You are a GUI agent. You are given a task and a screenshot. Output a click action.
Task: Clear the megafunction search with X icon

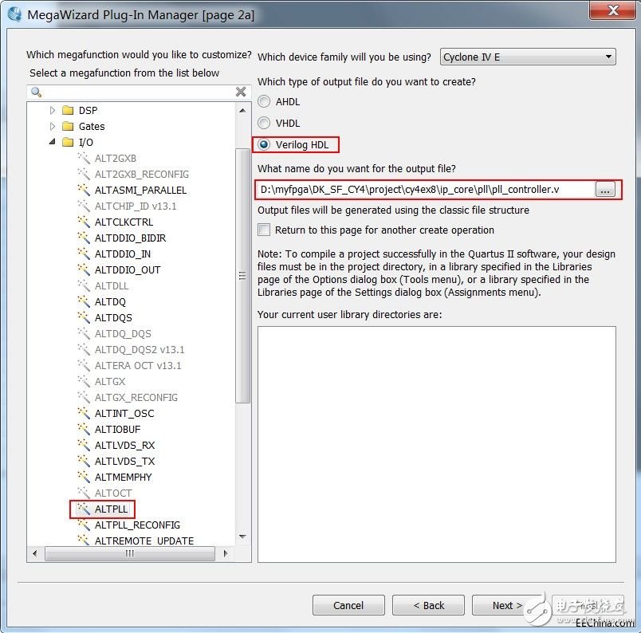(x=241, y=92)
